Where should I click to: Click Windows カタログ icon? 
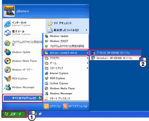46,41
